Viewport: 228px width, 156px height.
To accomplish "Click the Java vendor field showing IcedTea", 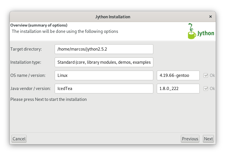I will point(104,89).
